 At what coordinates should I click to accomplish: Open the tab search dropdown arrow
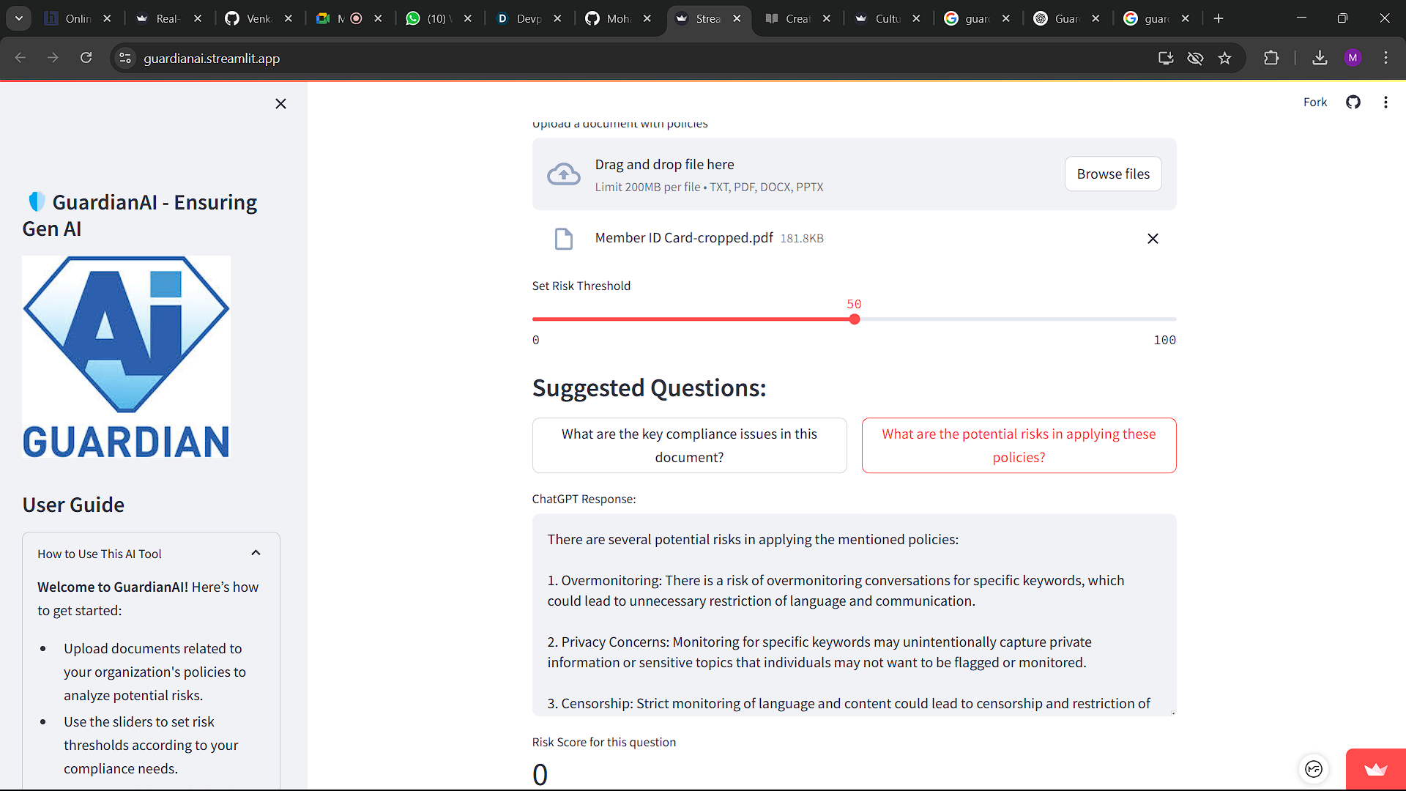tap(19, 18)
